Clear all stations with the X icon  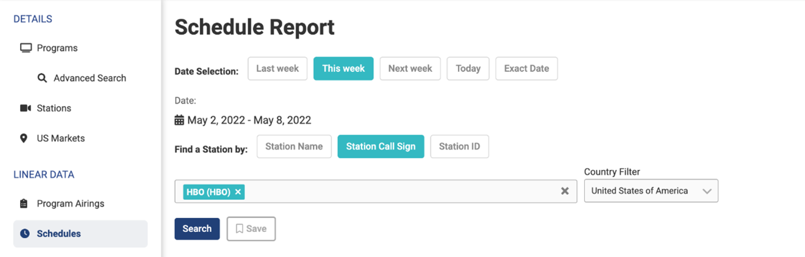pos(565,191)
